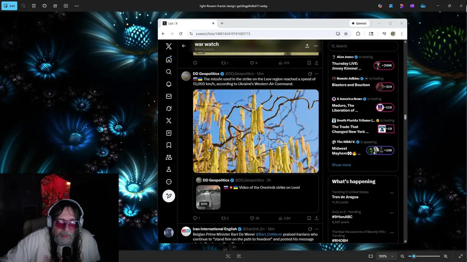Close the List / X browser tab
The width and height of the screenshot is (467, 262).
pyautogui.click(x=213, y=23)
